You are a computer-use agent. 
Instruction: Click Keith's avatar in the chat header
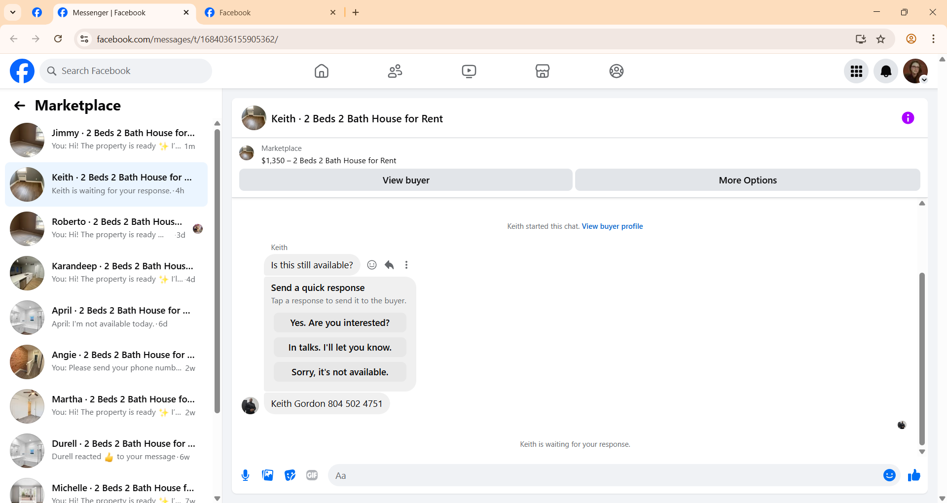point(254,118)
